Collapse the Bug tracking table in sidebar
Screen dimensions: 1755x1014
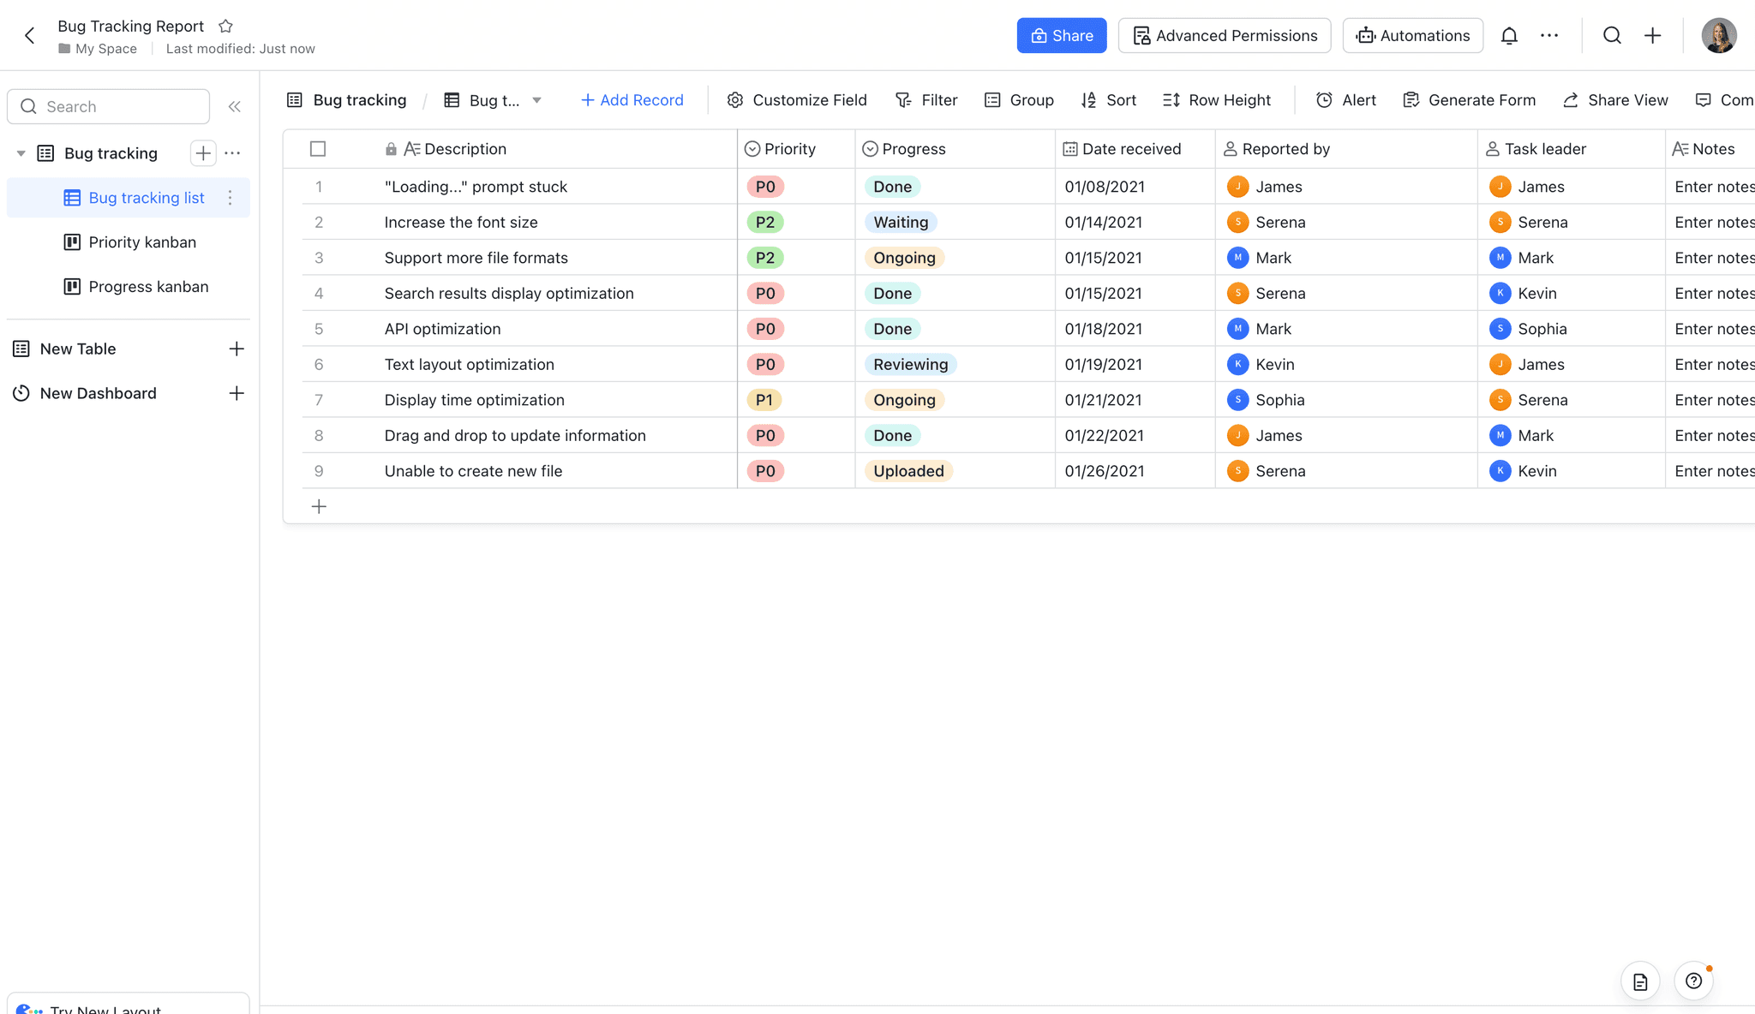(21, 152)
